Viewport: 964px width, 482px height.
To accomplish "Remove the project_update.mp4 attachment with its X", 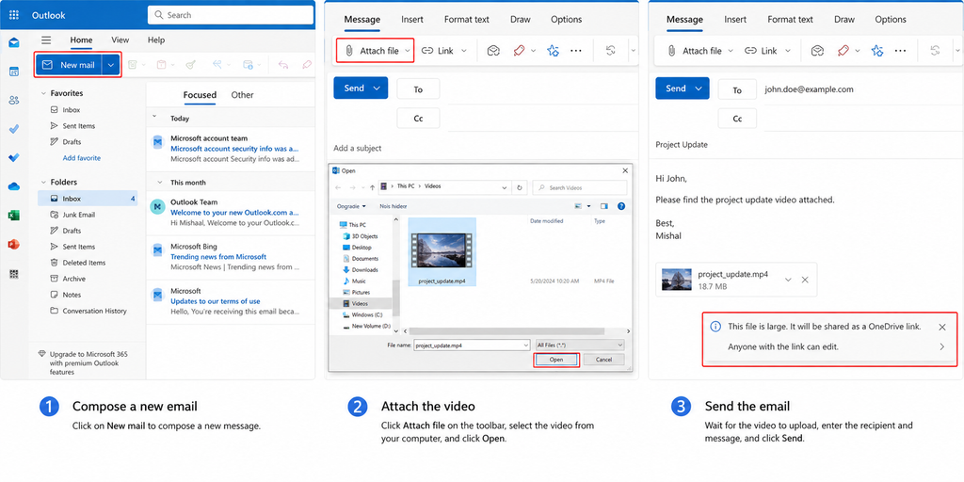I will 805,280.
